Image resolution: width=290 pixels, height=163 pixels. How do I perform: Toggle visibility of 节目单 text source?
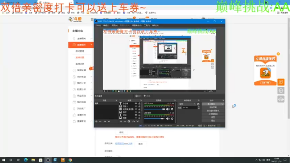[x=136, y=104]
